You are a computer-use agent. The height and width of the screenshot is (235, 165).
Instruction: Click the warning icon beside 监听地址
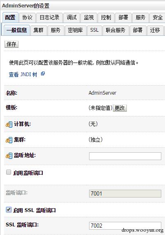[9, 156]
